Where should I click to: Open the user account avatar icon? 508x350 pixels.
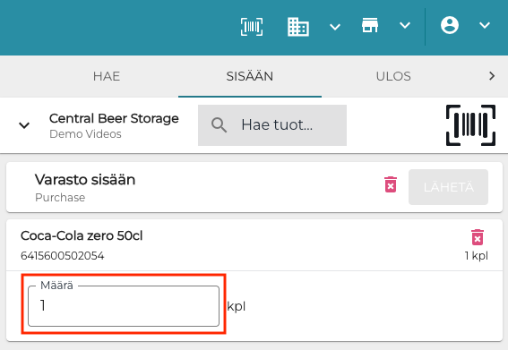(x=450, y=25)
